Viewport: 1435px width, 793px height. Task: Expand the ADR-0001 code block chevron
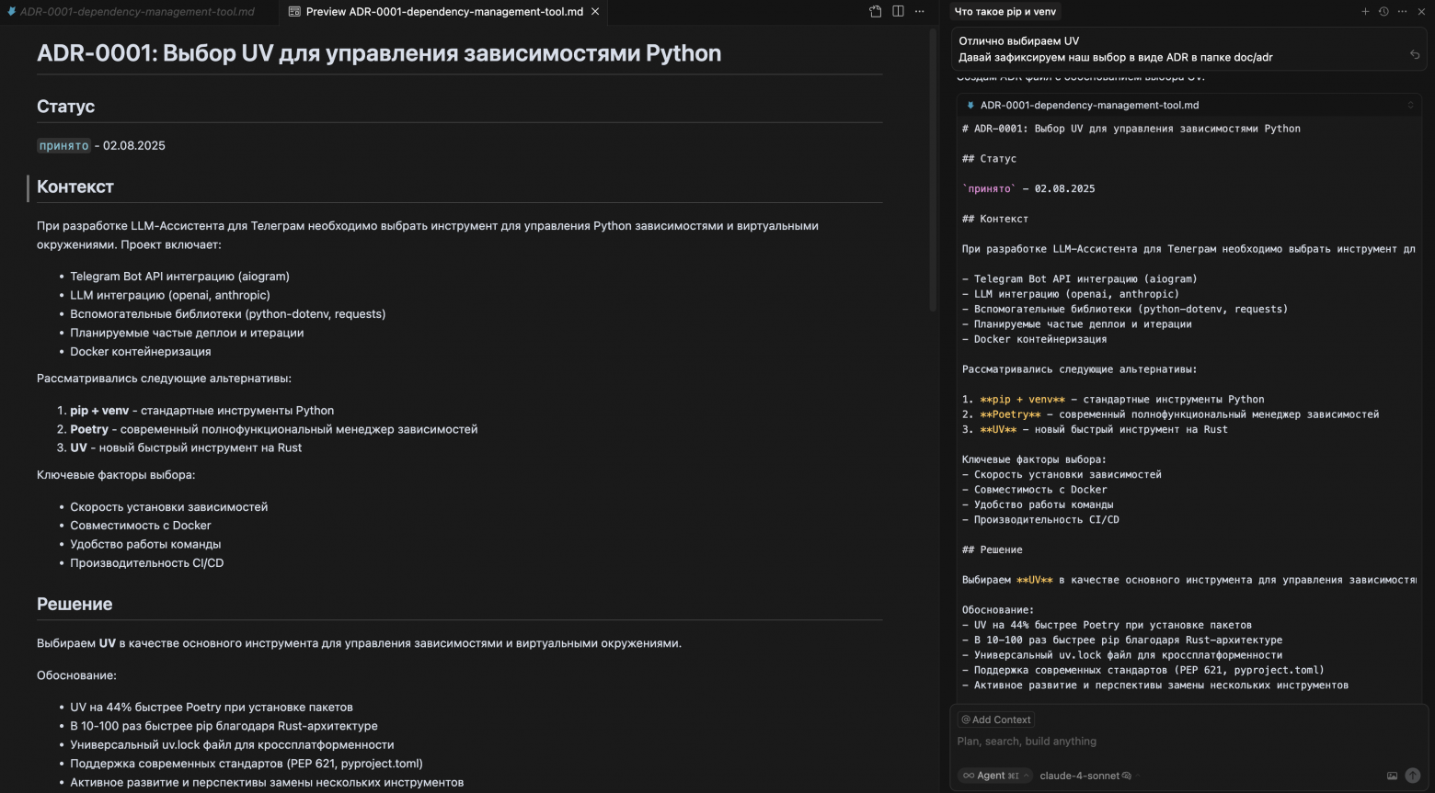[x=1410, y=105]
